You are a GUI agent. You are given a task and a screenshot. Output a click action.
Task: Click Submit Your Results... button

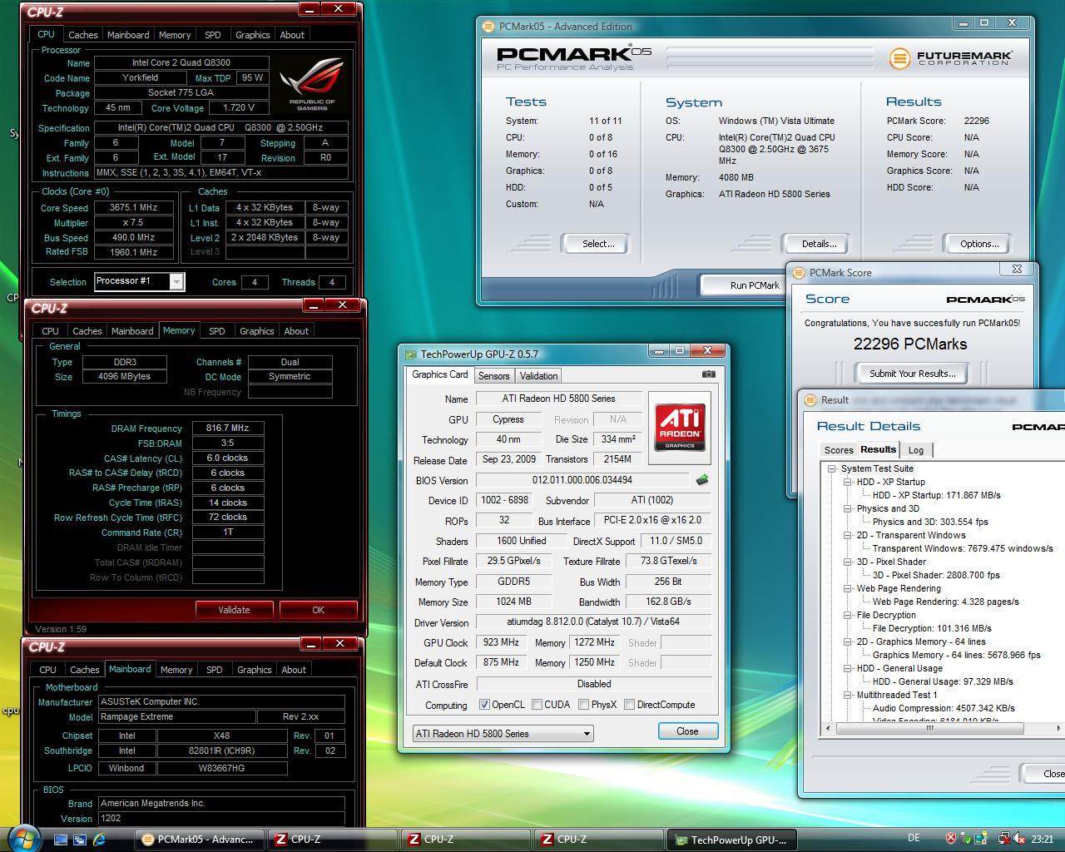tap(912, 374)
